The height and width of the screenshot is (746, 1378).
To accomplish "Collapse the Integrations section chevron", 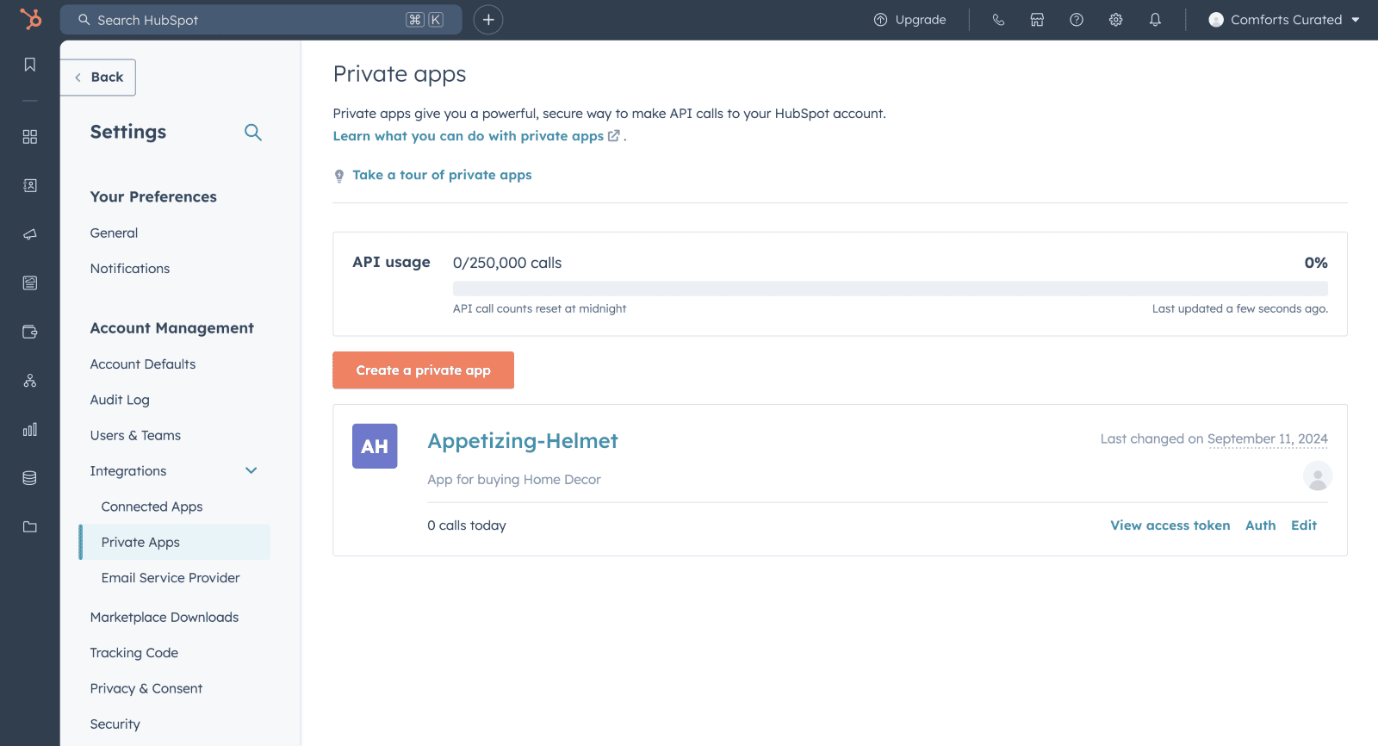I will coord(251,470).
